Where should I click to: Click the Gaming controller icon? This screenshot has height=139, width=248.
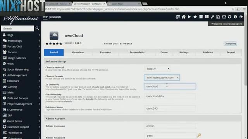5,86
